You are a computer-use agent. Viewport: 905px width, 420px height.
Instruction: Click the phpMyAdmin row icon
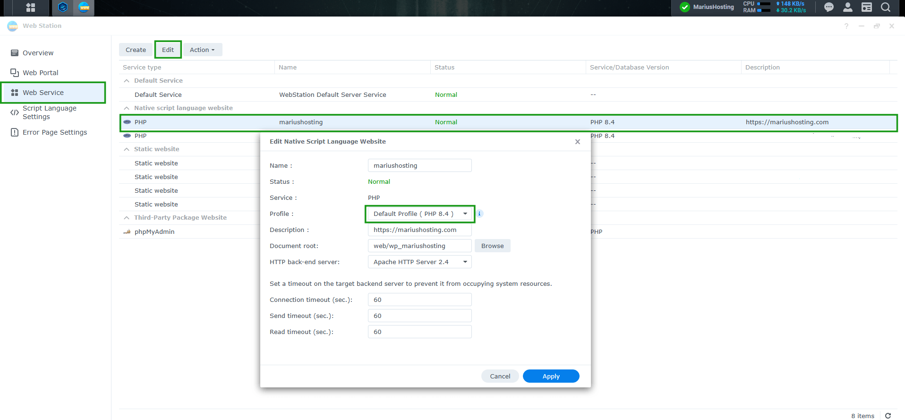click(x=127, y=231)
